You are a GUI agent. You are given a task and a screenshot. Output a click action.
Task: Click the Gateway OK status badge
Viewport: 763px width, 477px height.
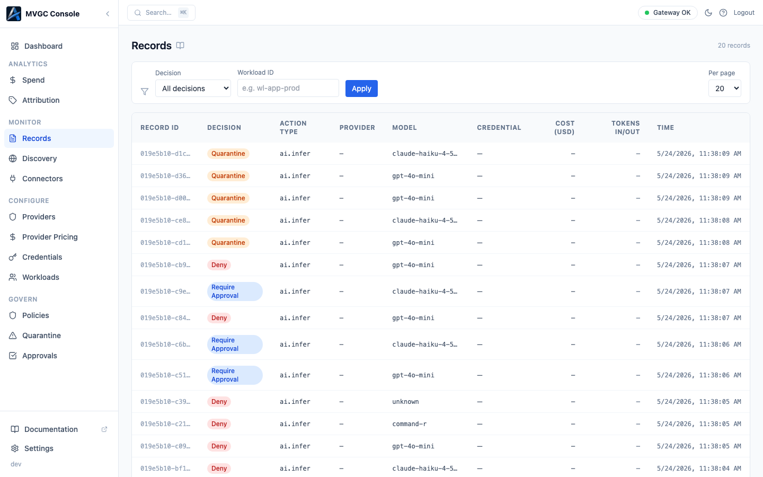point(668,13)
